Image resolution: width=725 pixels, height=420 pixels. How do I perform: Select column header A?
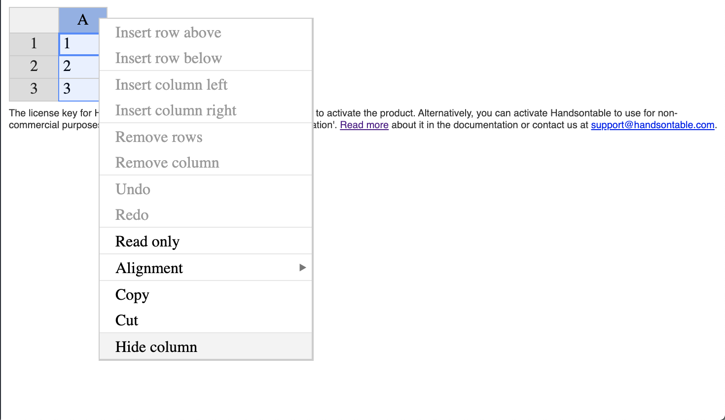[x=82, y=20]
